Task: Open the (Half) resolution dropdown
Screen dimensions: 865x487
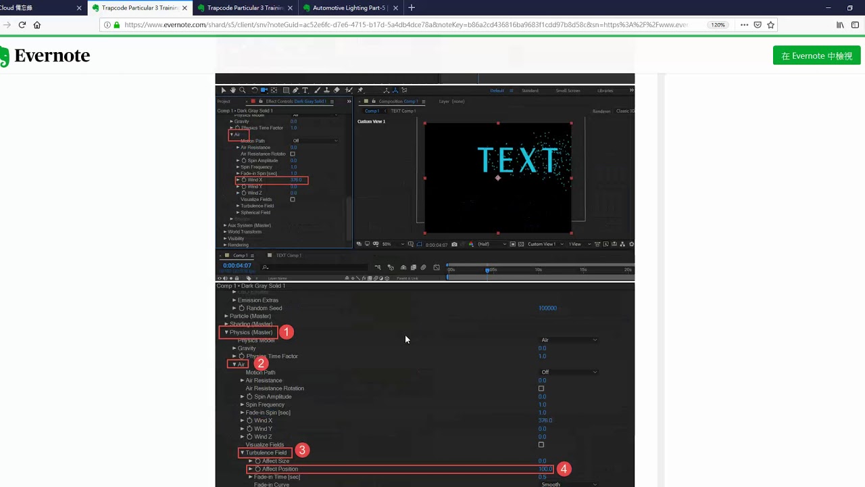Action: click(492, 244)
